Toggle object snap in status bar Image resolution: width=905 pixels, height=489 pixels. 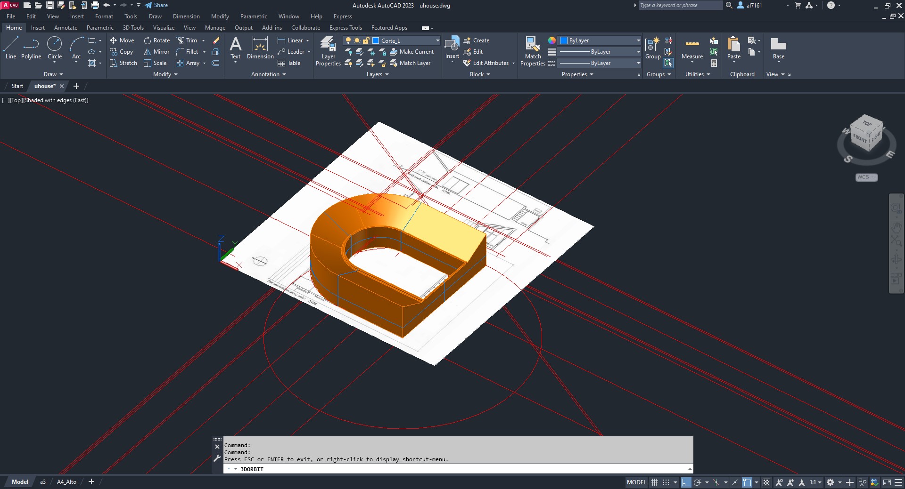click(747, 482)
